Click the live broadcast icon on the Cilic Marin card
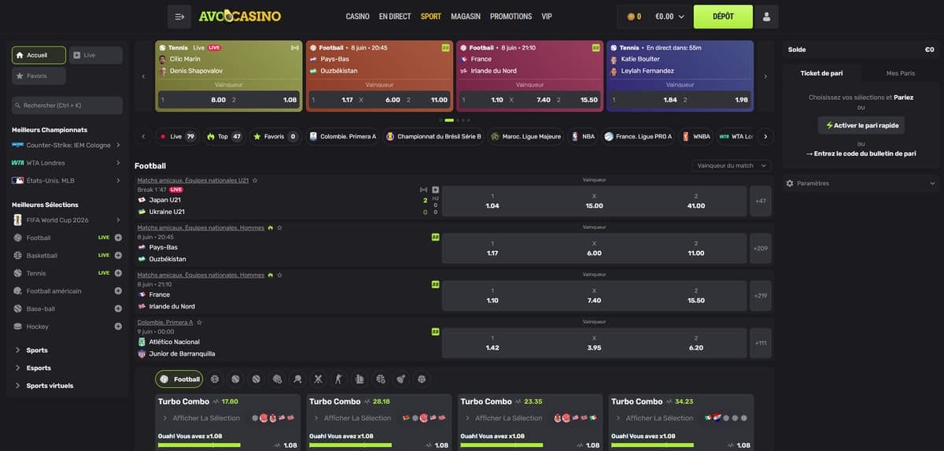944x451 pixels. click(x=295, y=48)
